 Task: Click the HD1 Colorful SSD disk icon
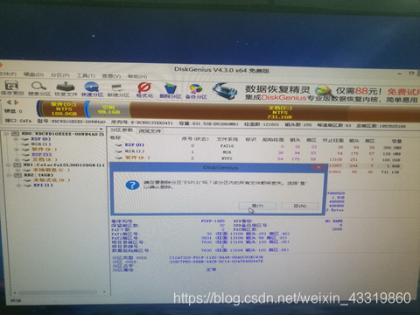click(17, 164)
